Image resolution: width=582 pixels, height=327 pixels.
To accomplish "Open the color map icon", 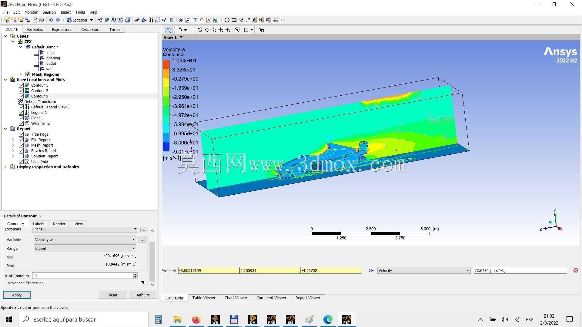I will pyautogui.click(x=172, y=20).
